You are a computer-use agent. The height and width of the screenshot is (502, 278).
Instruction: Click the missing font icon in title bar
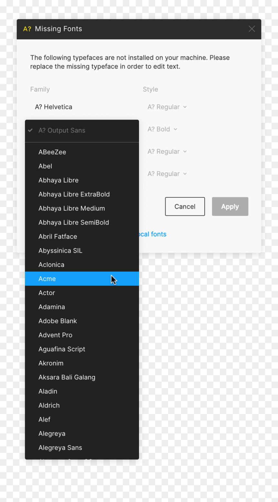27,29
